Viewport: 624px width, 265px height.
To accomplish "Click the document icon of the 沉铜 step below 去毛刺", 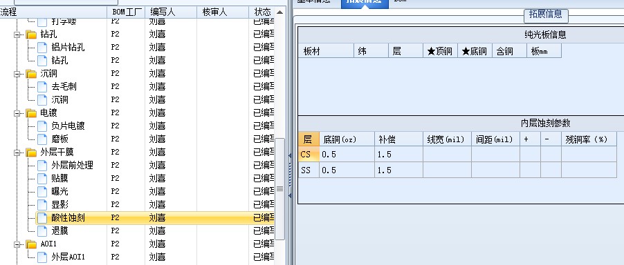I will coord(42,100).
